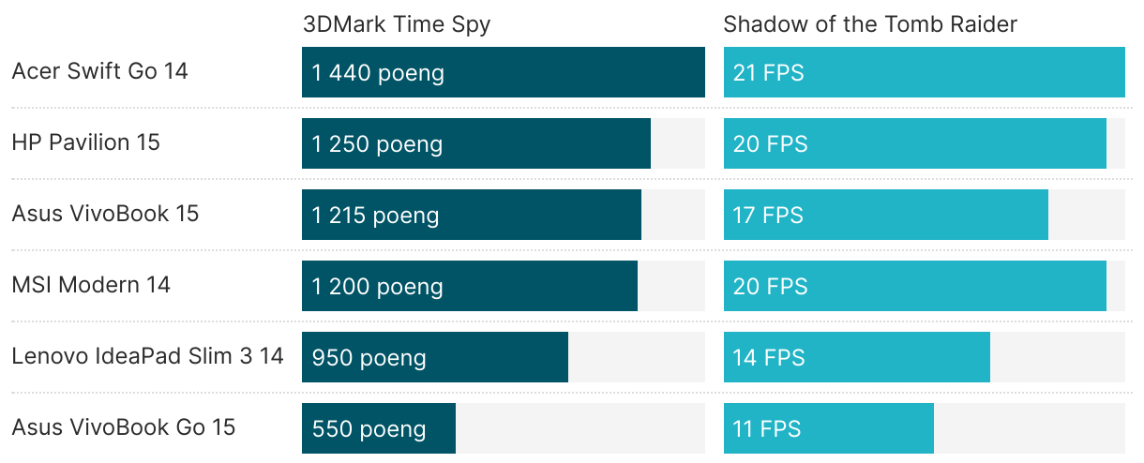This screenshot has height=463, width=1144.
Task: Click the 550 poeng bar
Action: (379, 428)
